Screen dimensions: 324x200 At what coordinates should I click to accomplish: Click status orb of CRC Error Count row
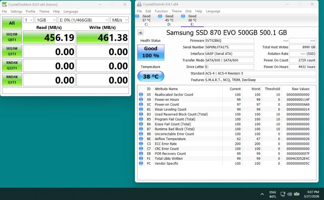click(x=141, y=148)
